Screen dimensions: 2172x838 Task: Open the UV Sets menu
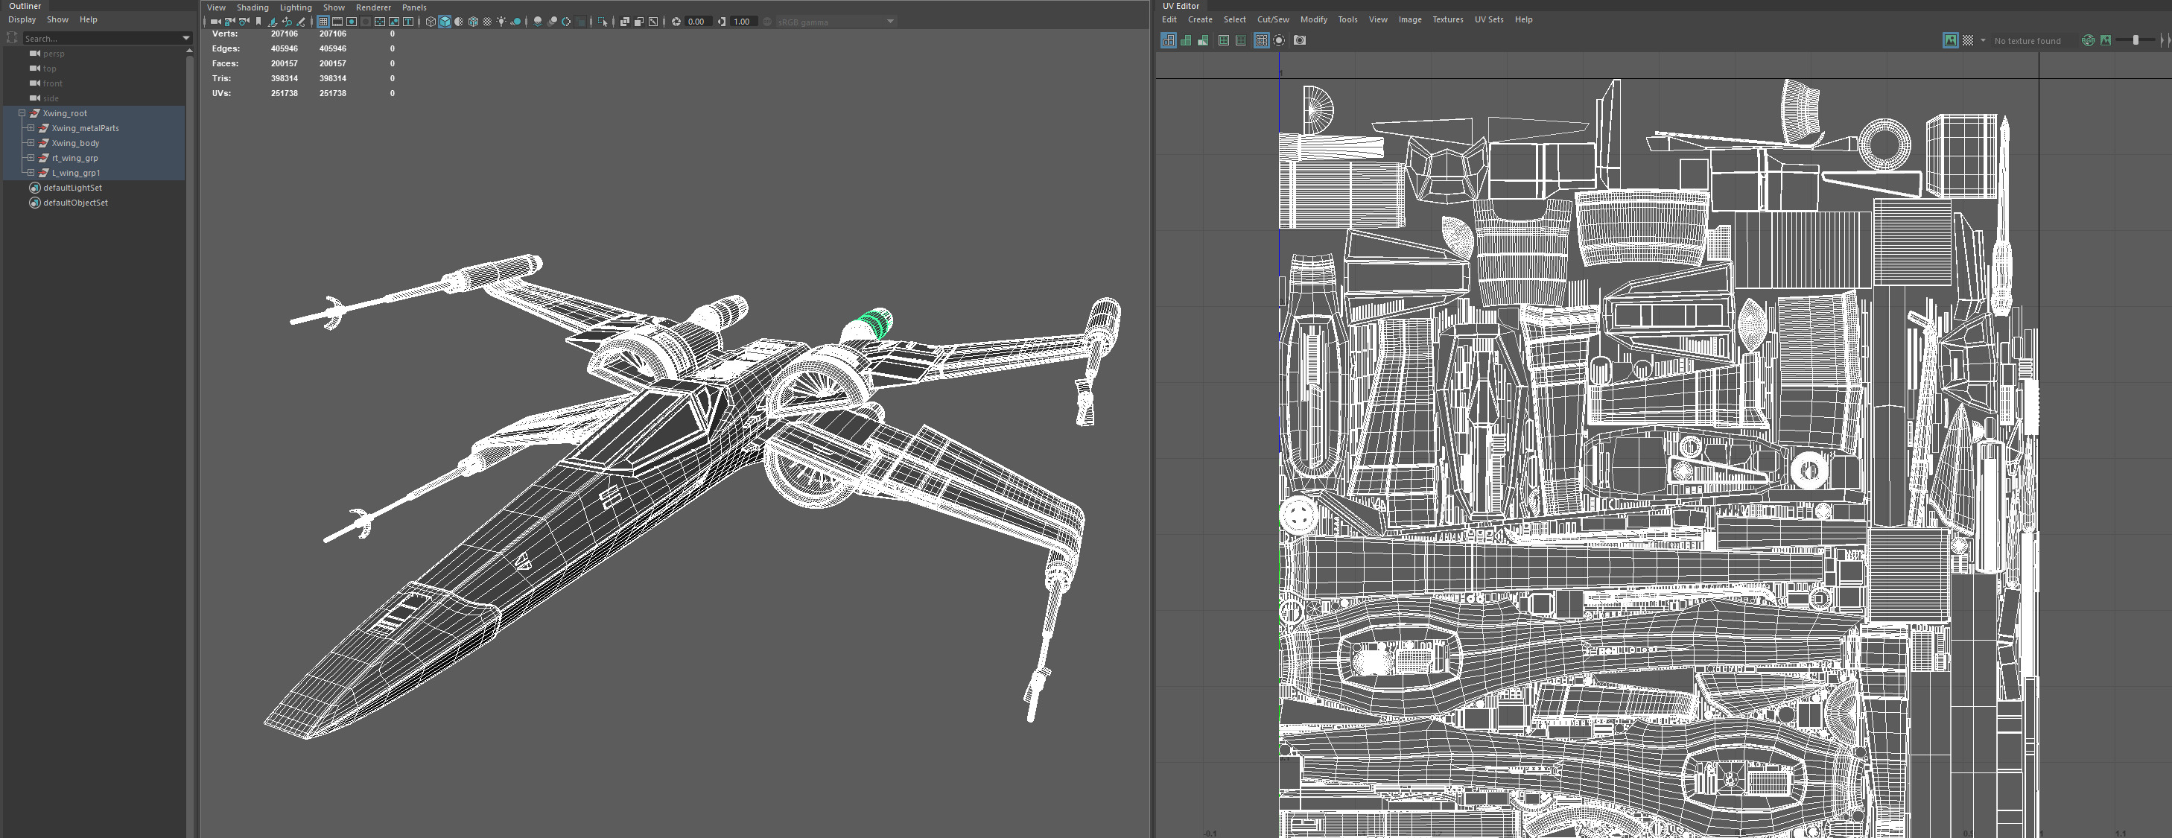(x=1488, y=19)
